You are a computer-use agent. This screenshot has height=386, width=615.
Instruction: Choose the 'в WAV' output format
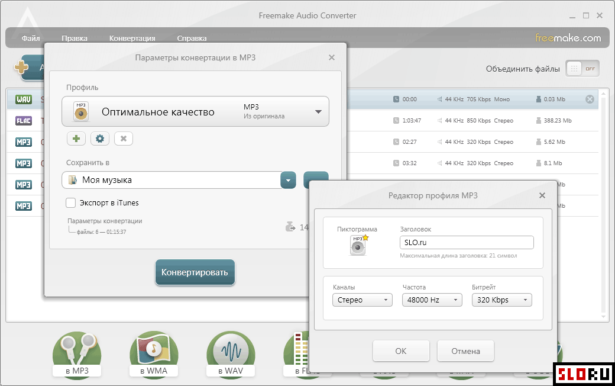(x=231, y=355)
